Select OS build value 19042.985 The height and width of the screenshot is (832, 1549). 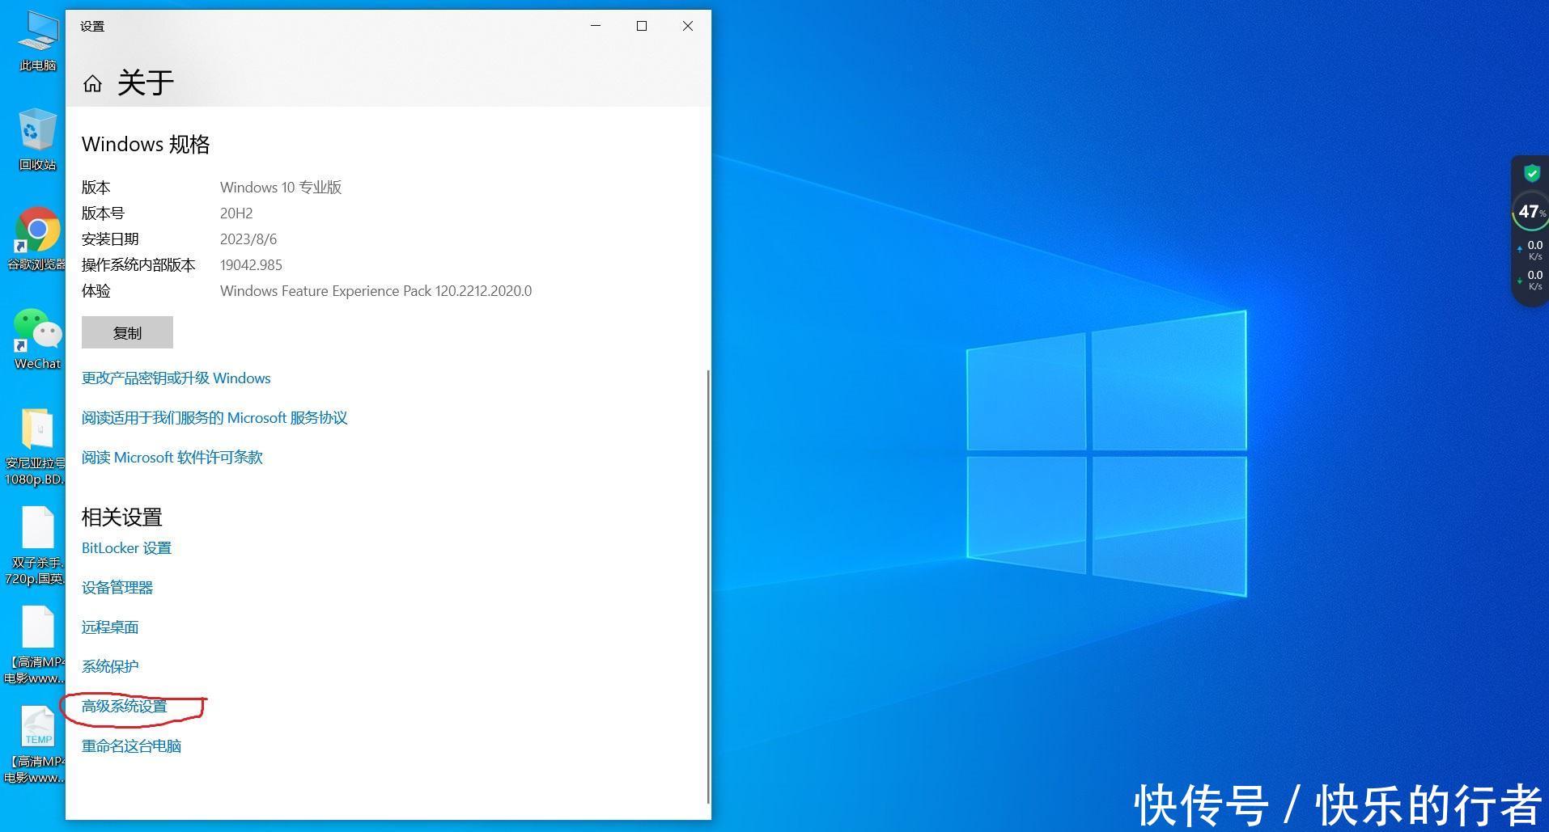click(251, 264)
